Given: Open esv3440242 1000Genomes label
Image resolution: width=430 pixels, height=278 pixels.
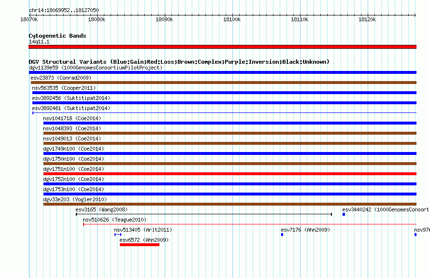Looking at the screenshot, I should (386, 209).
